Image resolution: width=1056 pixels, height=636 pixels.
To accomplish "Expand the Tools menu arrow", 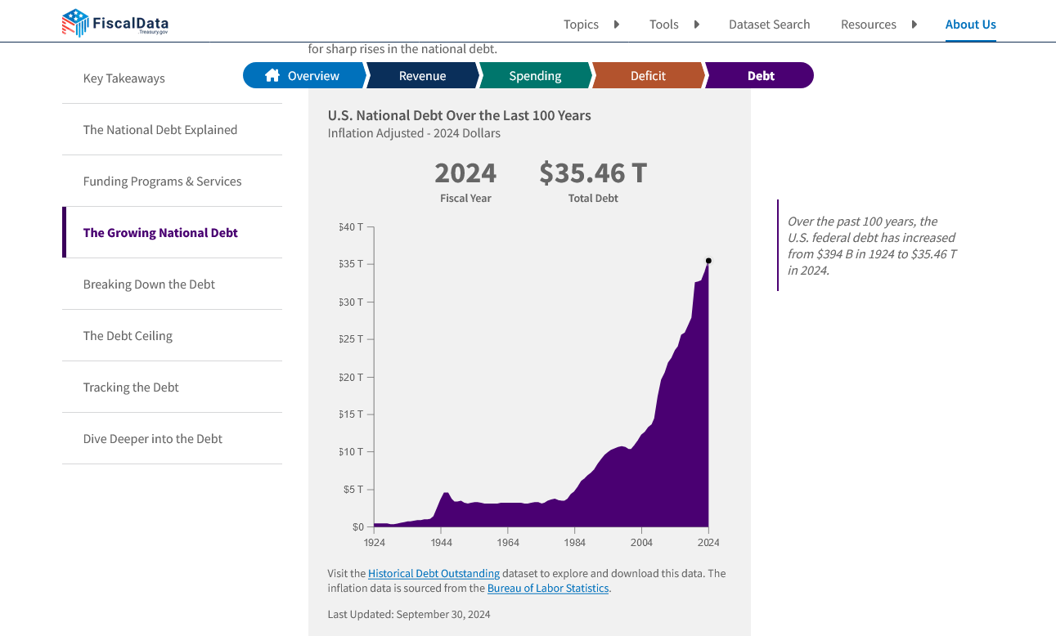I will (x=697, y=25).
